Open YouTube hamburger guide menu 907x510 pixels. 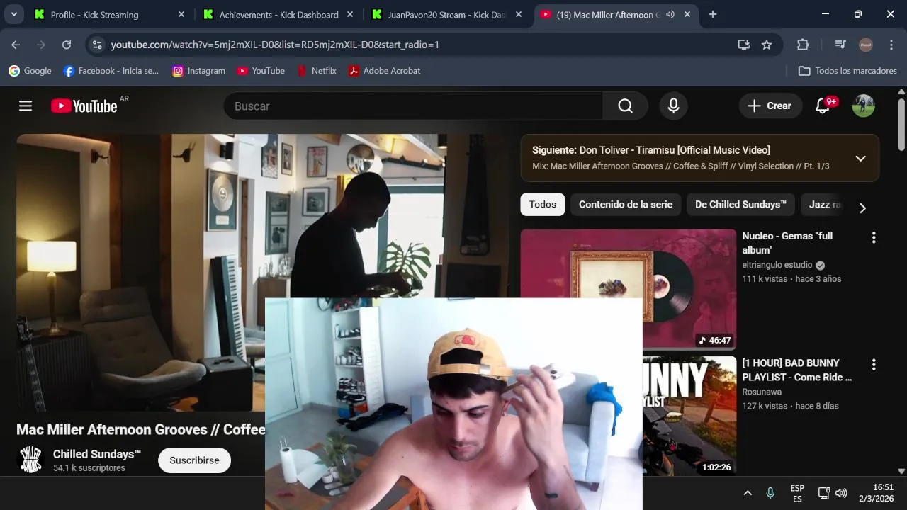point(26,106)
